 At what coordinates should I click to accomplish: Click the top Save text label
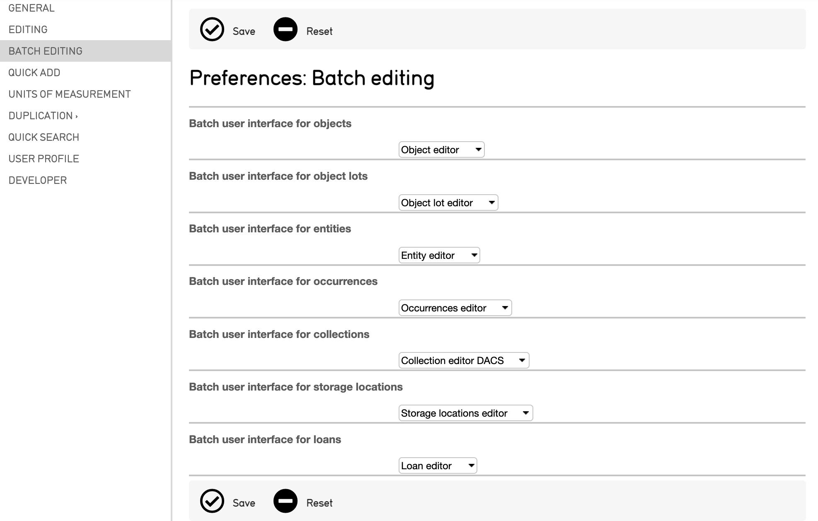[x=244, y=31]
